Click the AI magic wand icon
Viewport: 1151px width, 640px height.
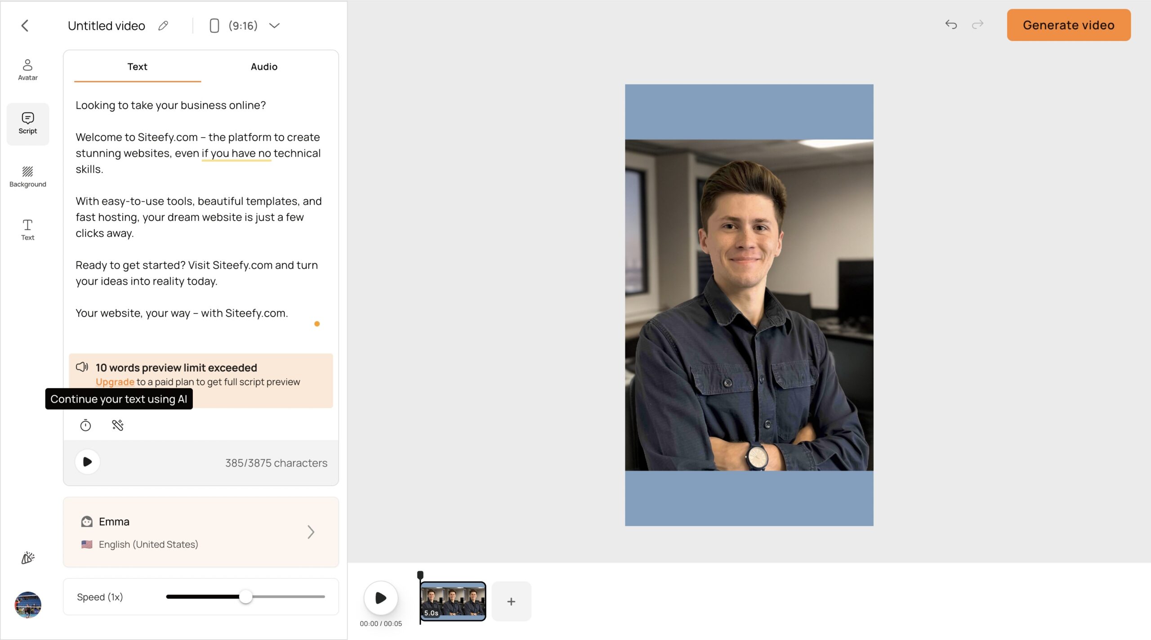coord(118,425)
